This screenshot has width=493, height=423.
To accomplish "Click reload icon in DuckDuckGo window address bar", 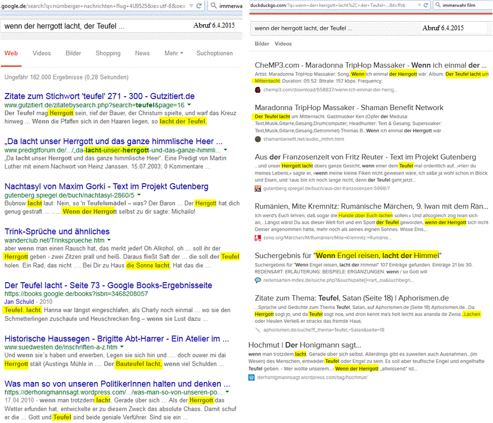I will click(x=426, y=5).
